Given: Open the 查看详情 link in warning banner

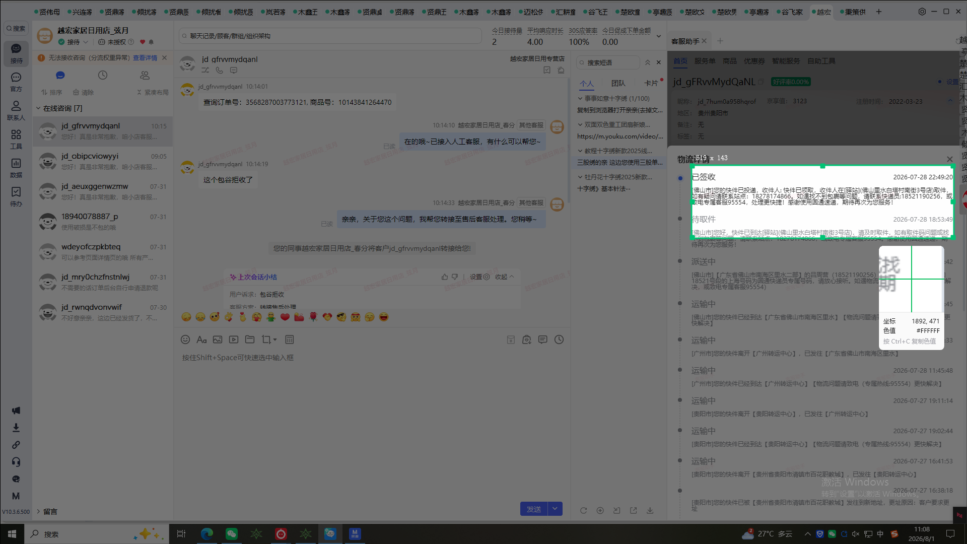Looking at the screenshot, I should (145, 58).
